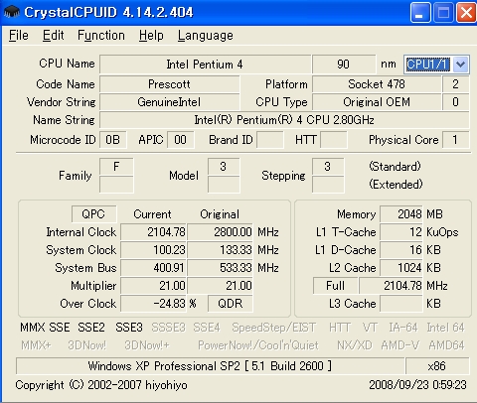Click the Vendor String GenuineIntel field
The height and width of the screenshot is (403, 477).
[x=169, y=102]
